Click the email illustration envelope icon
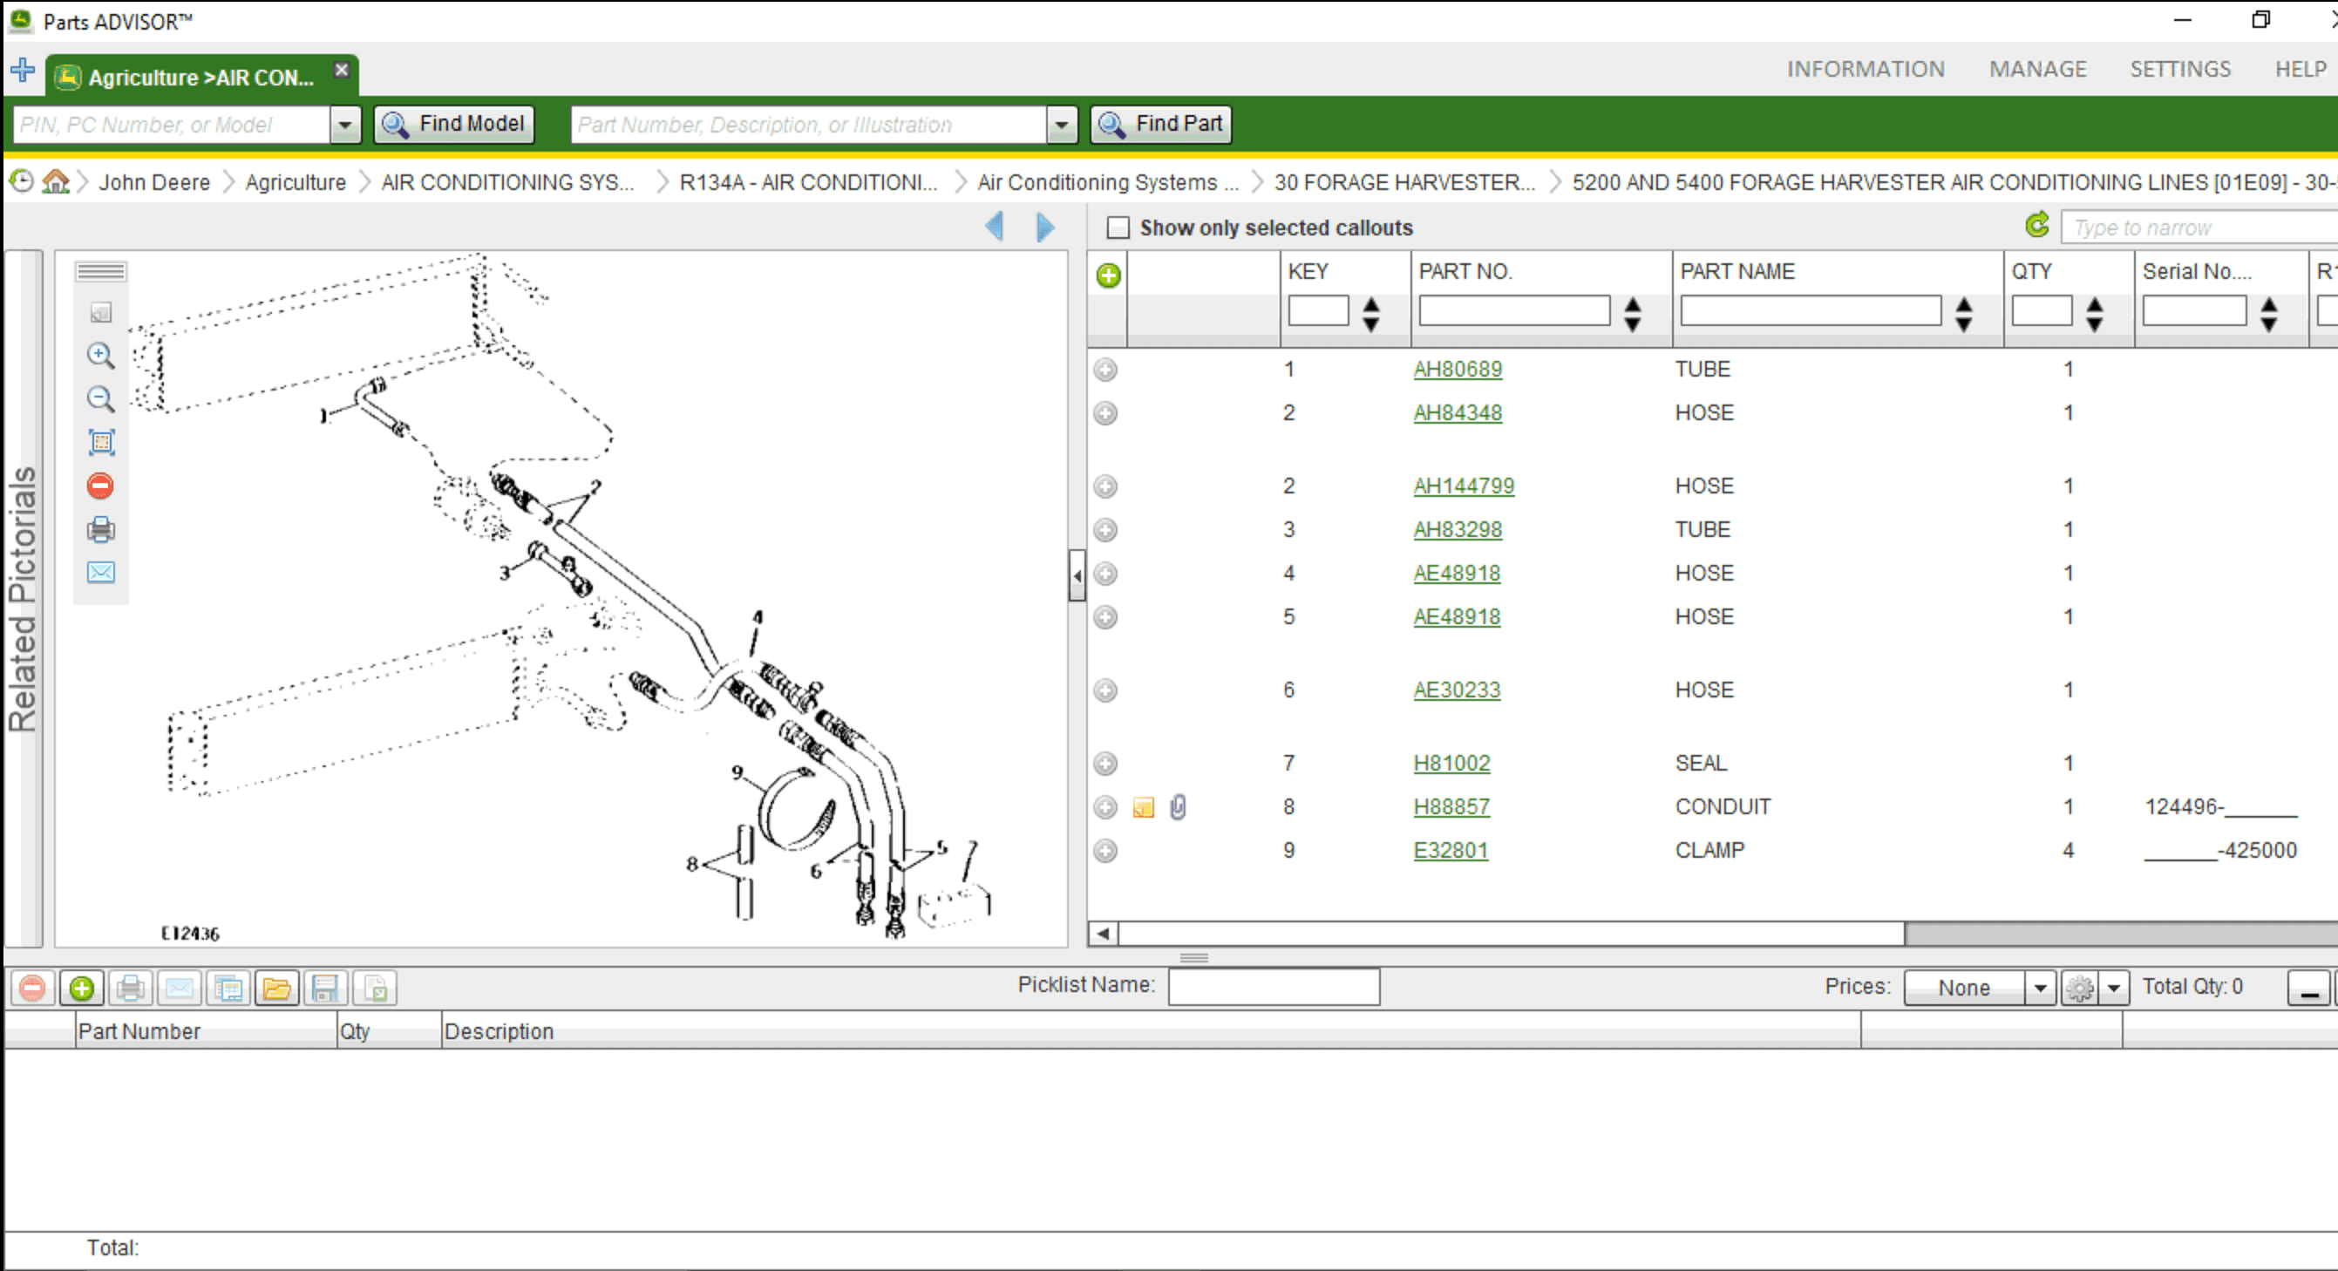This screenshot has width=2338, height=1271. [101, 572]
